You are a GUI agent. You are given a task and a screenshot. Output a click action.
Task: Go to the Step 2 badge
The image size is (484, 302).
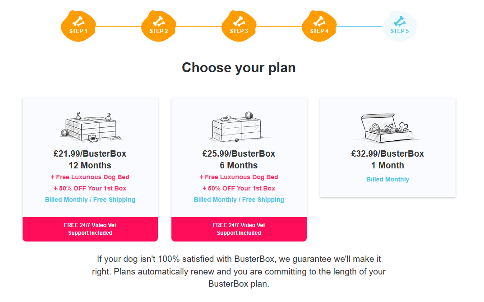(x=159, y=26)
